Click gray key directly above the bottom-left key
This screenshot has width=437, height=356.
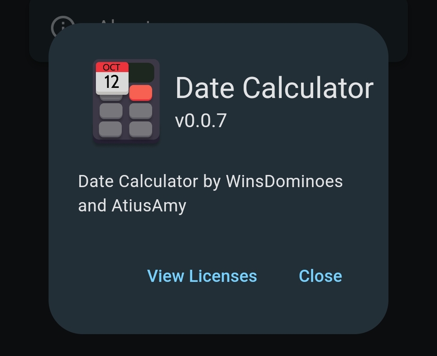(110, 111)
